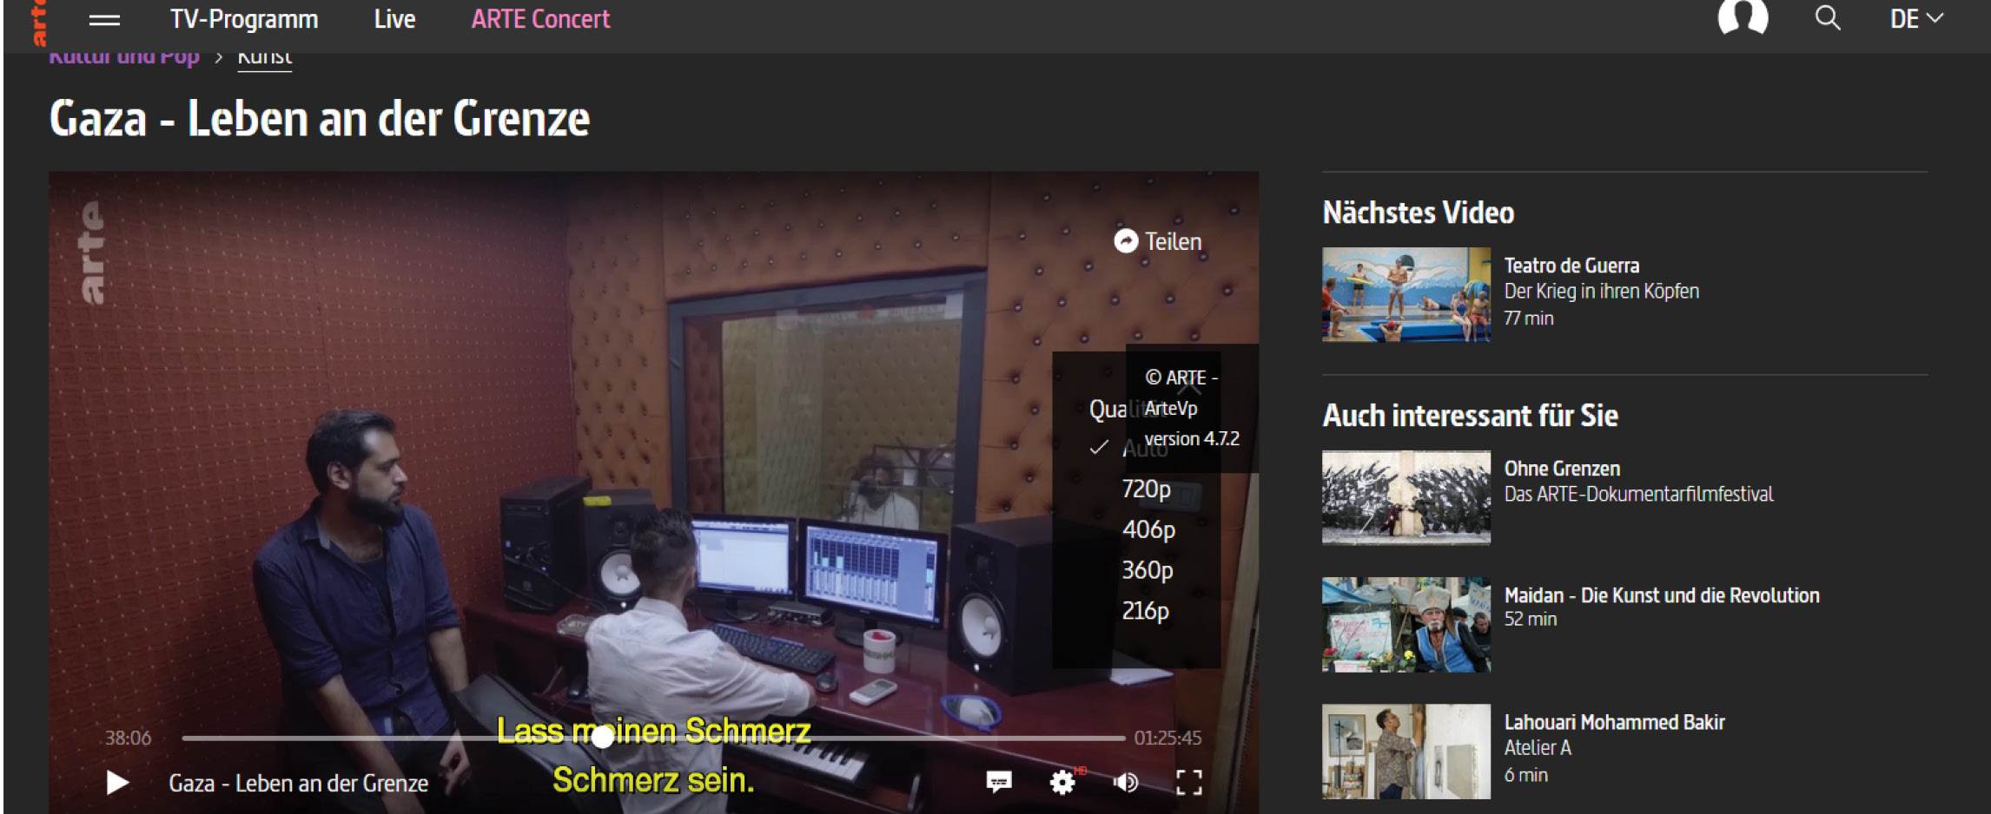The width and height of the screenshot is (1991, 814).
Task: Open the Teatro de Guerra thumbnail
Action: pyautogui.click(x=1406, y=295)
